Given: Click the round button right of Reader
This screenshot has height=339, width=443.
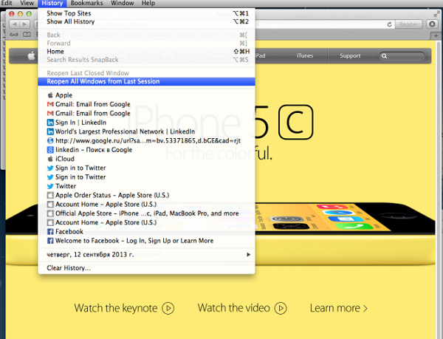Looking at the screenshot, I should (431, 24).
